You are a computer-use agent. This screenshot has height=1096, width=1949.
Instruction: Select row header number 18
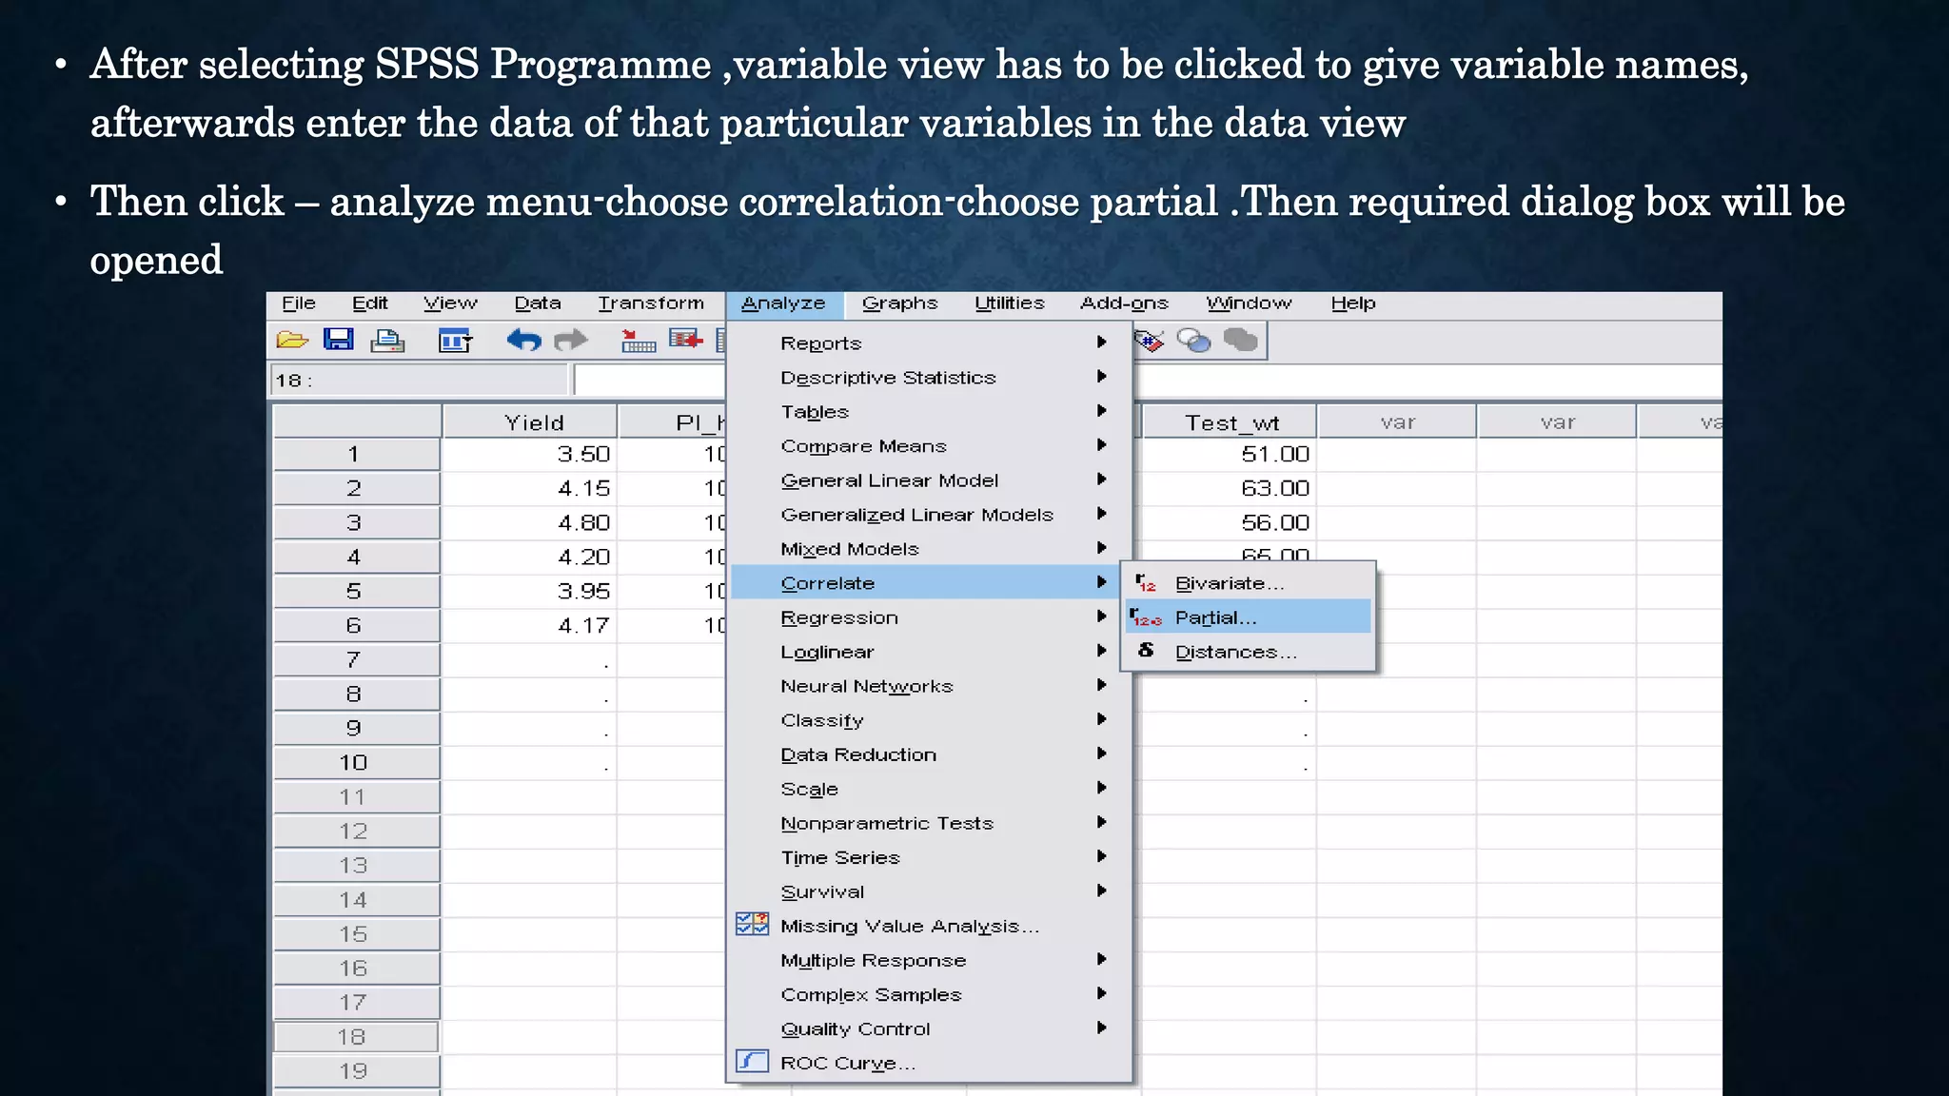[356, 1036]
